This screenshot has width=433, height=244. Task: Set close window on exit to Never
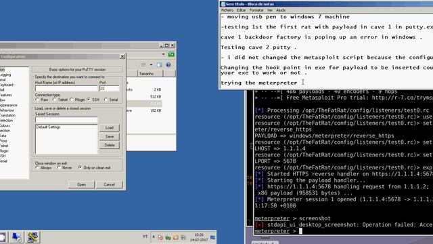click(x=59, y=167)
